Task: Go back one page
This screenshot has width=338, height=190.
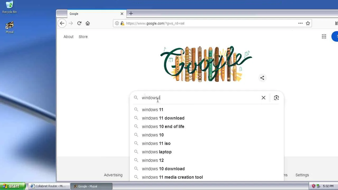Action: 62,23
